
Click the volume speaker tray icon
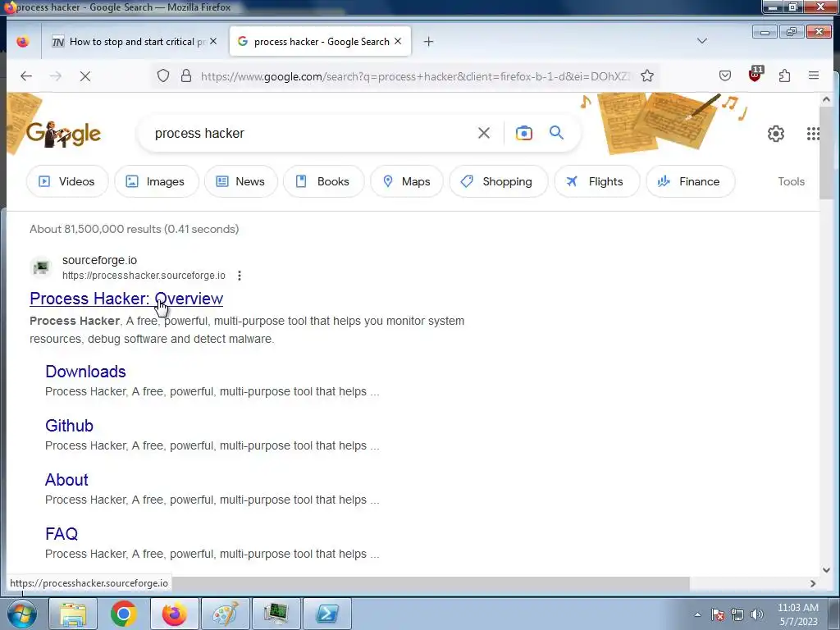pos(757,614)
